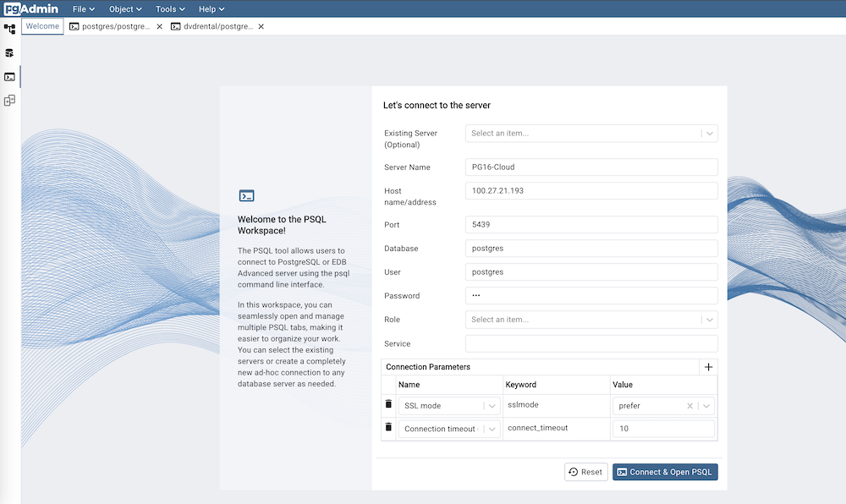The image size is (846, 504).
Task: Open the sslmode value dropdown
Action: [705, 404]
